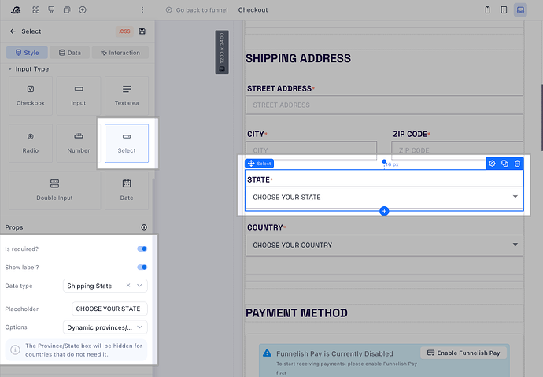This screenshot has height=377, width=543.
Task: Switch to tablet device preview
Action: click(x=504, y=10)
